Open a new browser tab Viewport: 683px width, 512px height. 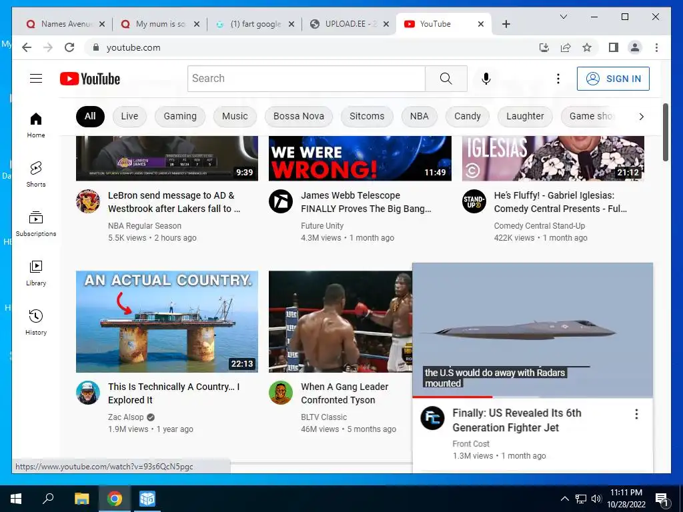[506, 24]
